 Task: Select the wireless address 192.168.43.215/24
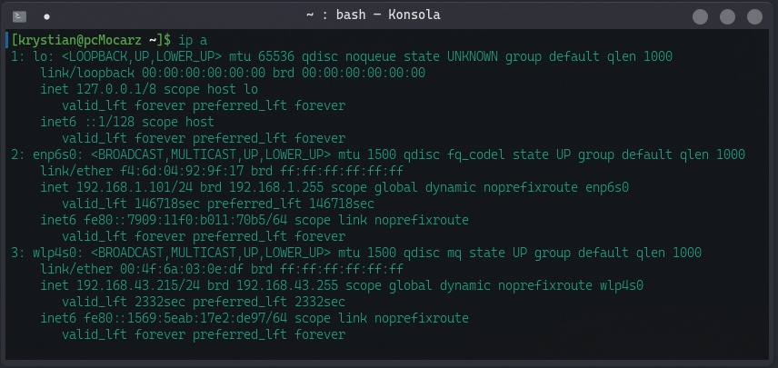click(x=138, y=285)
